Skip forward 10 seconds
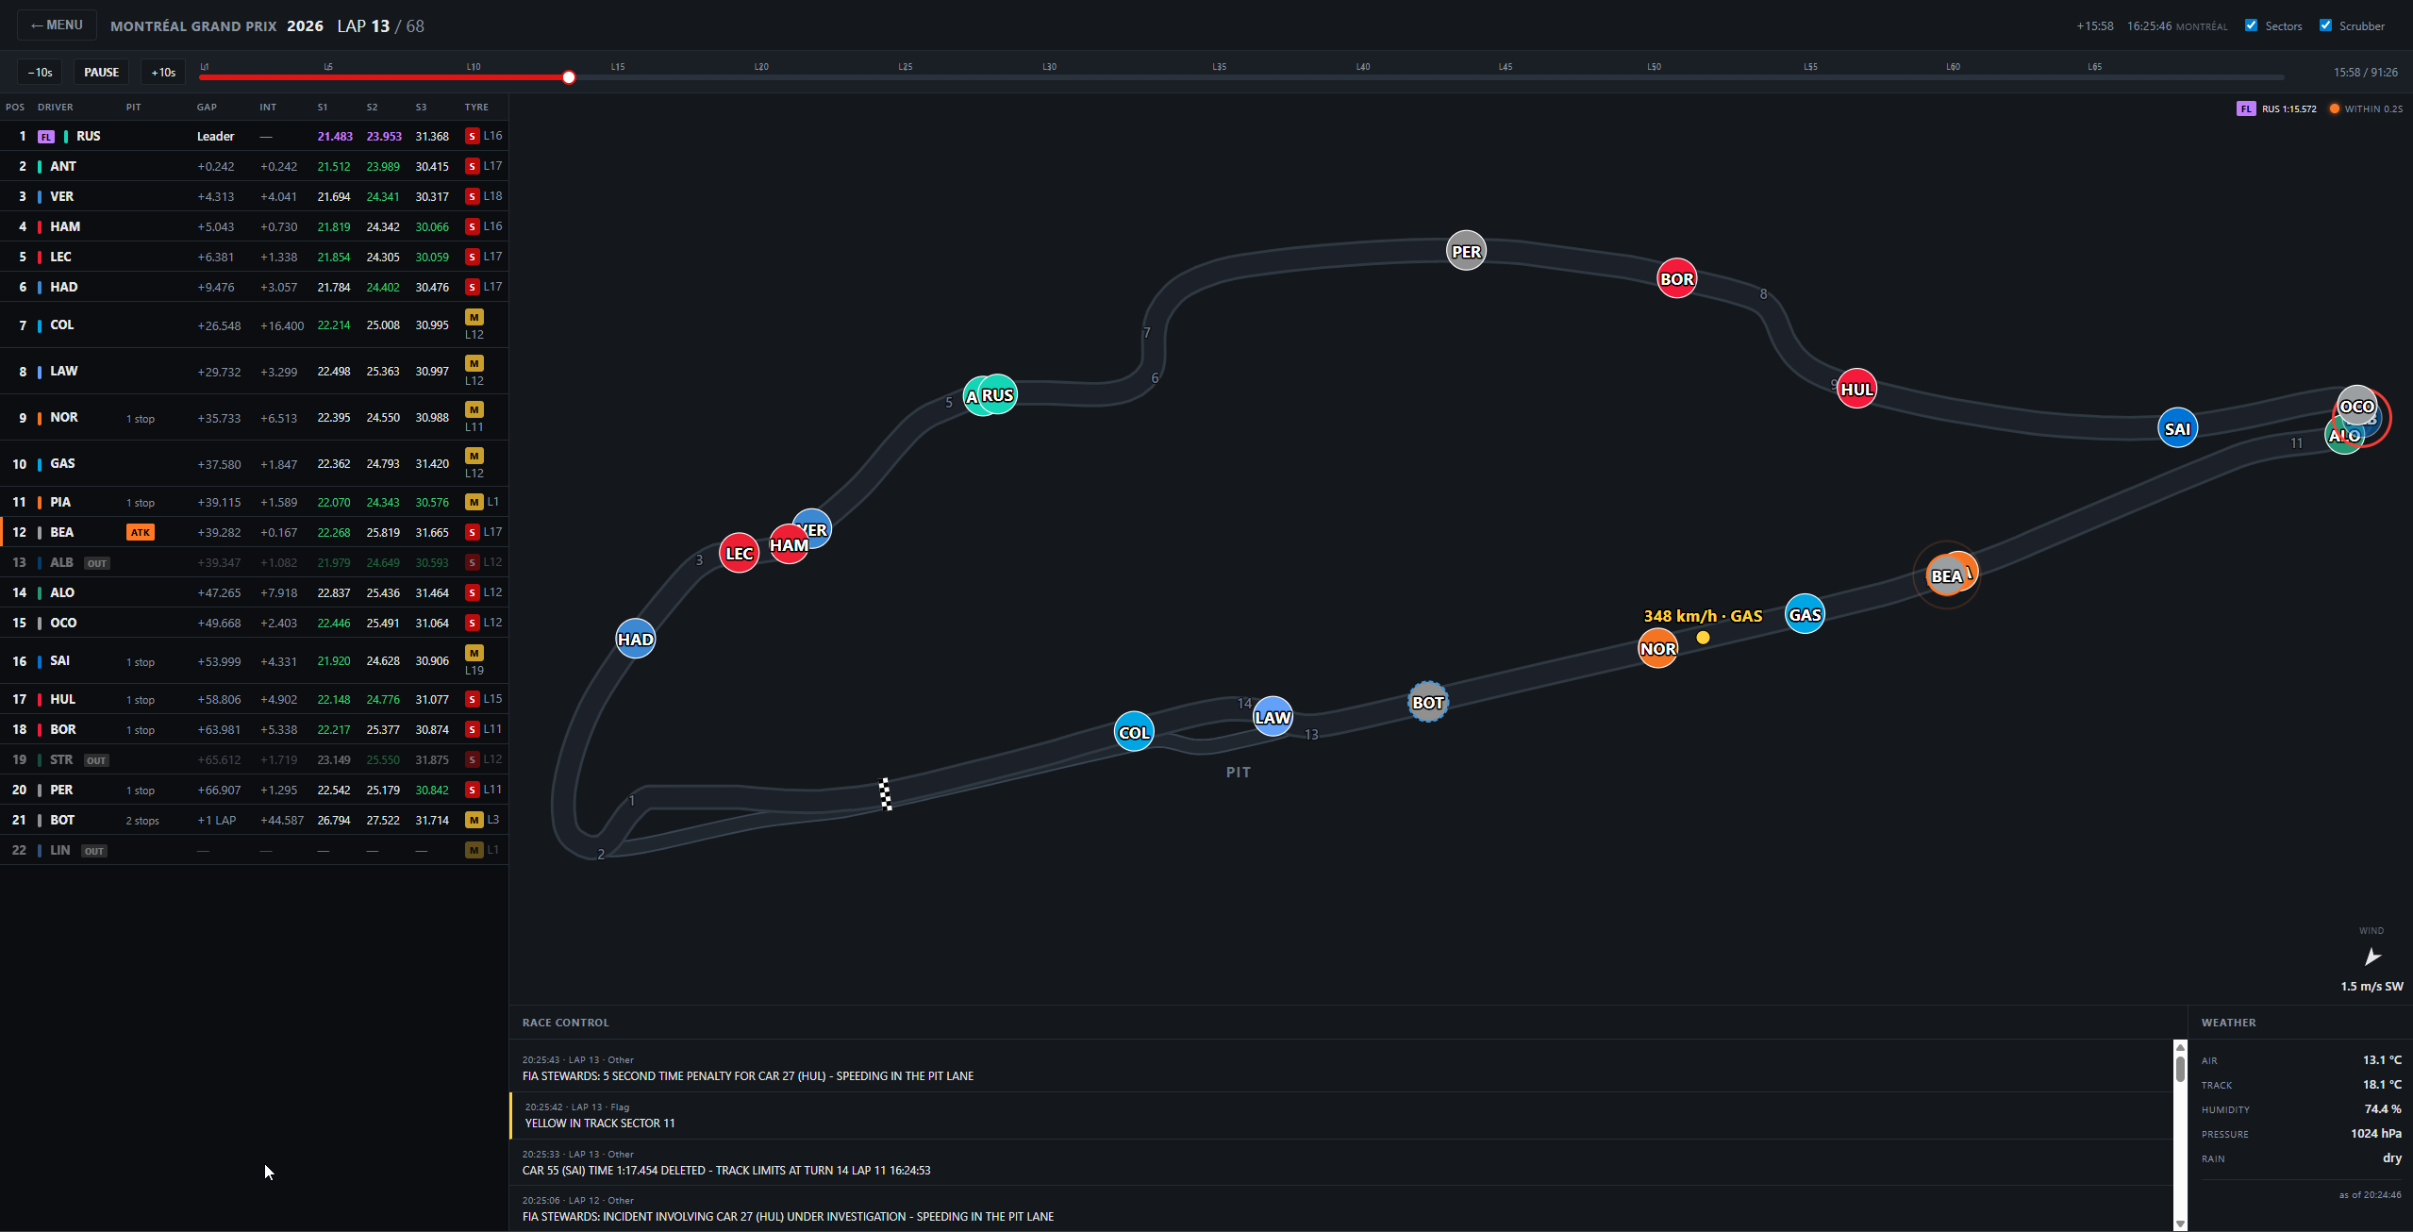The height and width of the screenshot is (1232, 2413). point(163,73)
